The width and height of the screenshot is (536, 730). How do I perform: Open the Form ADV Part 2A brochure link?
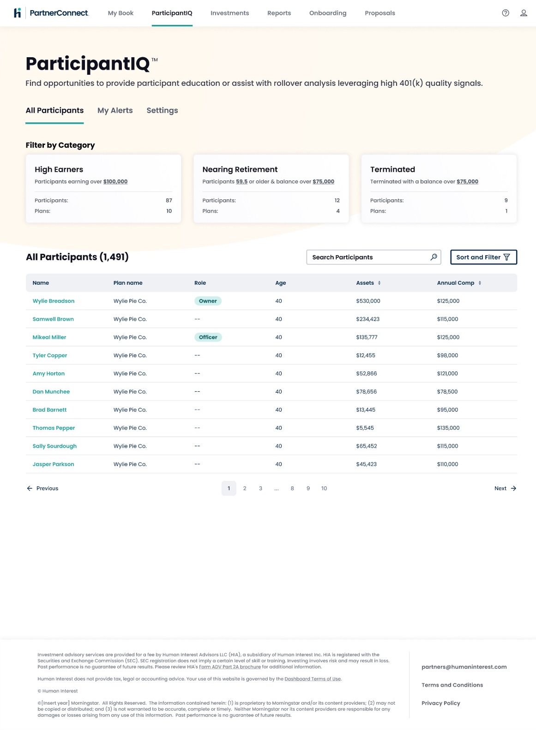pyautogui.click(x=230, y=667)
